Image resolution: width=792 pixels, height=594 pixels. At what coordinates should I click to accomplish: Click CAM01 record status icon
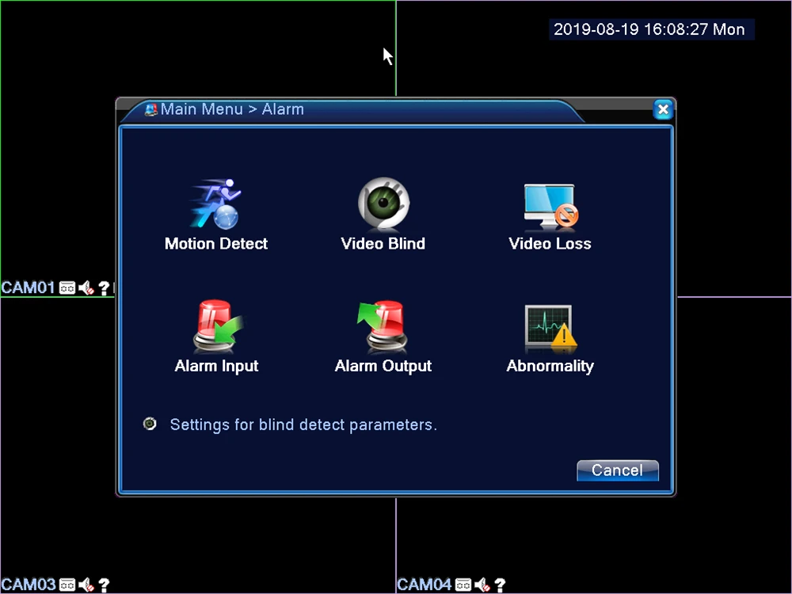point(67,288)
